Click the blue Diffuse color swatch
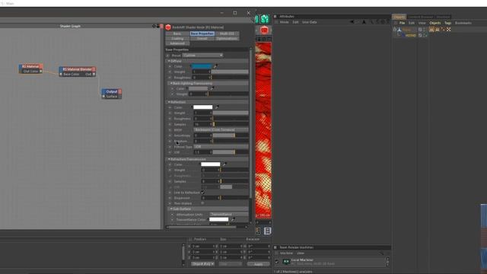 (202, 66)
